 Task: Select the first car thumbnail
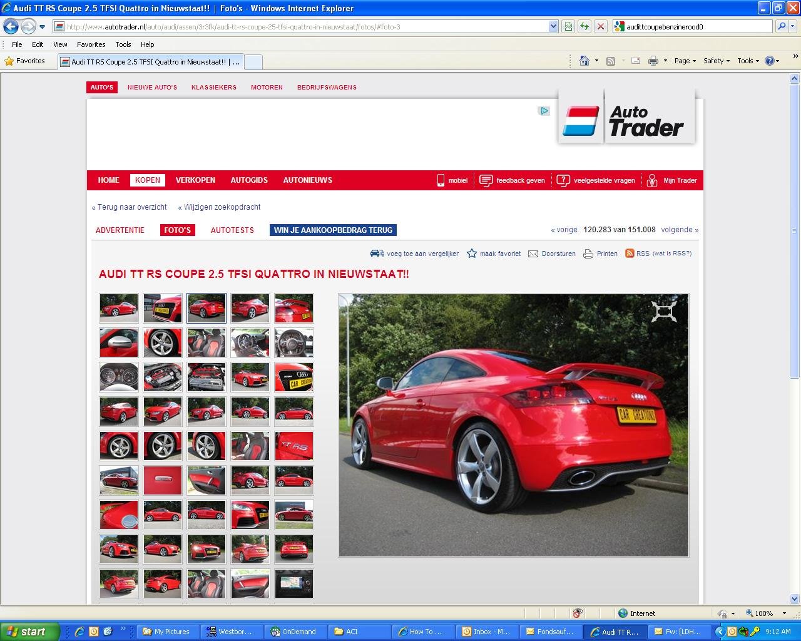click(119, 308)
